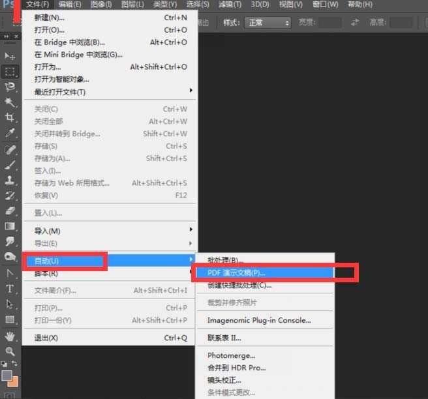
Task: Select the Crop tool
Action: [x=10, y=117]
